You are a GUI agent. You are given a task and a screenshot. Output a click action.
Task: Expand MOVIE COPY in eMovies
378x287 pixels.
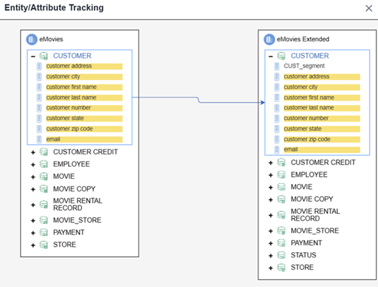tap(33, 189)
